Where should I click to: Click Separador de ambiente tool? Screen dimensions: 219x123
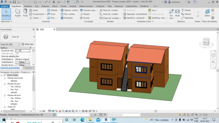coord(135,14)
